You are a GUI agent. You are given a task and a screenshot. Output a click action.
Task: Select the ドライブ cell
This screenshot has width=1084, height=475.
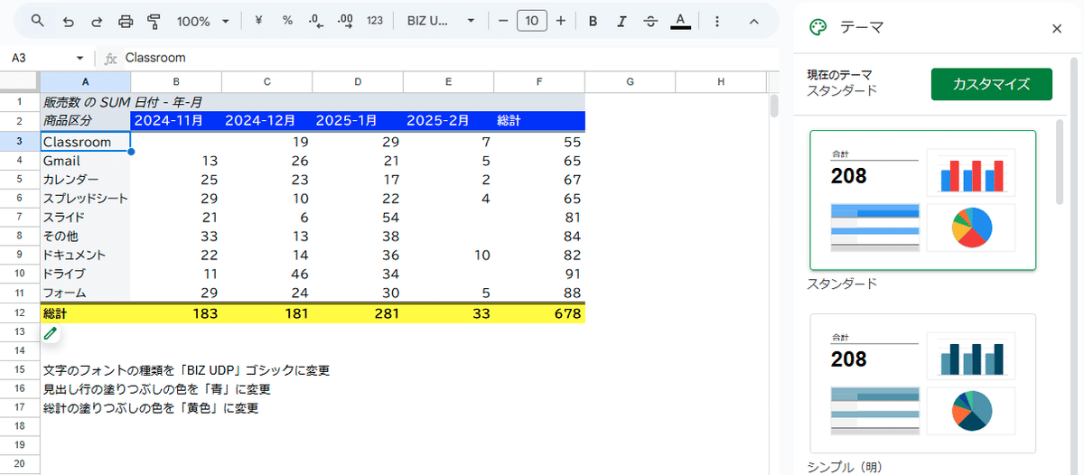(86, 275)
